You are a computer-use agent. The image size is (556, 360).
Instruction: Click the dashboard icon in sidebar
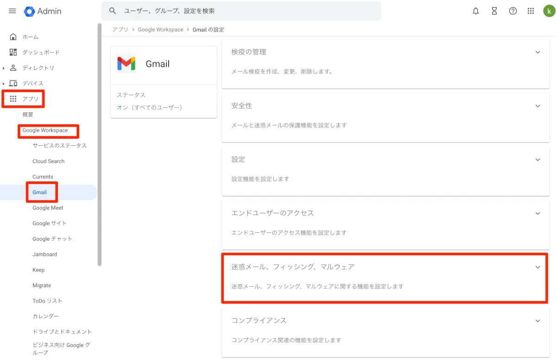point(13,52)
